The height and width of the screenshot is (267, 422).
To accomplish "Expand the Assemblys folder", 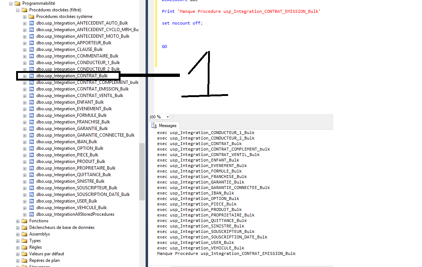I will pos(18,235).
